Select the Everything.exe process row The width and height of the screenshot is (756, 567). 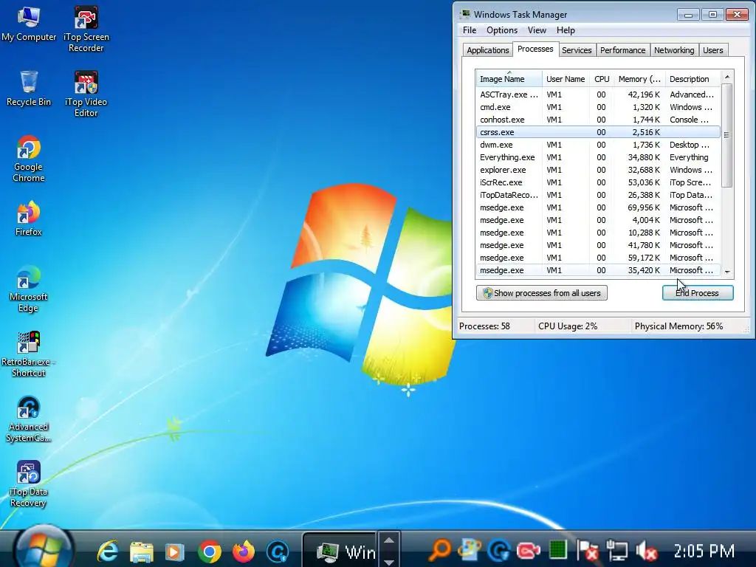(x=598, y=157)
